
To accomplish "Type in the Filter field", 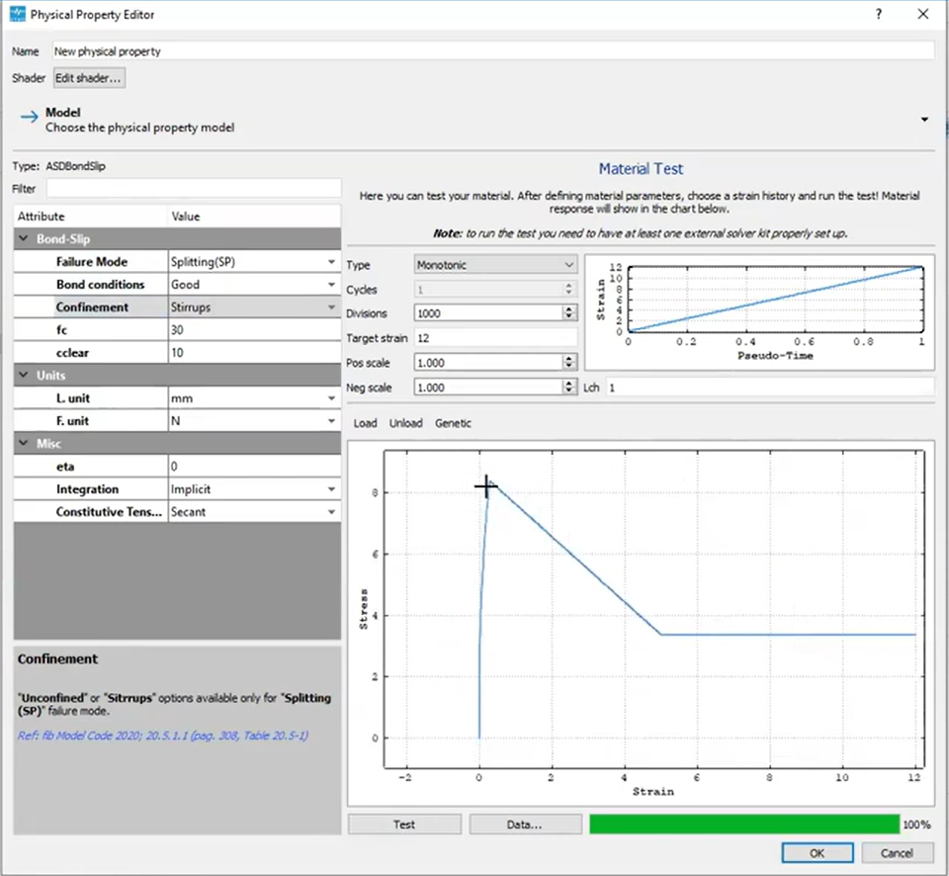I will tap(193, 188).
